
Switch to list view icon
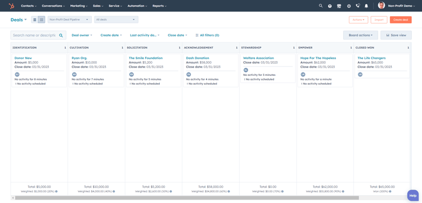(x=35, y=20)
